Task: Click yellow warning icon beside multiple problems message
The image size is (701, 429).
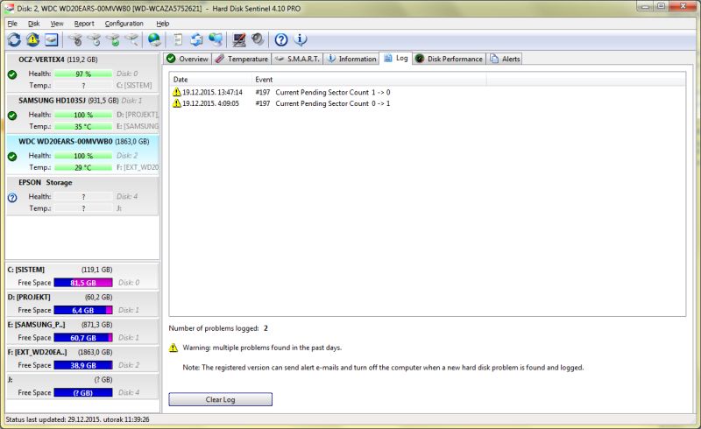Action: [173, 348]
